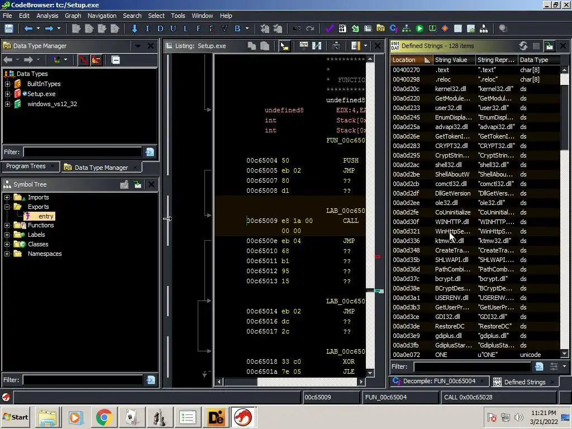Focus the Data Type Manager filter field
Image resolution: width=572 pixels, height=429 pixels.
83,152
